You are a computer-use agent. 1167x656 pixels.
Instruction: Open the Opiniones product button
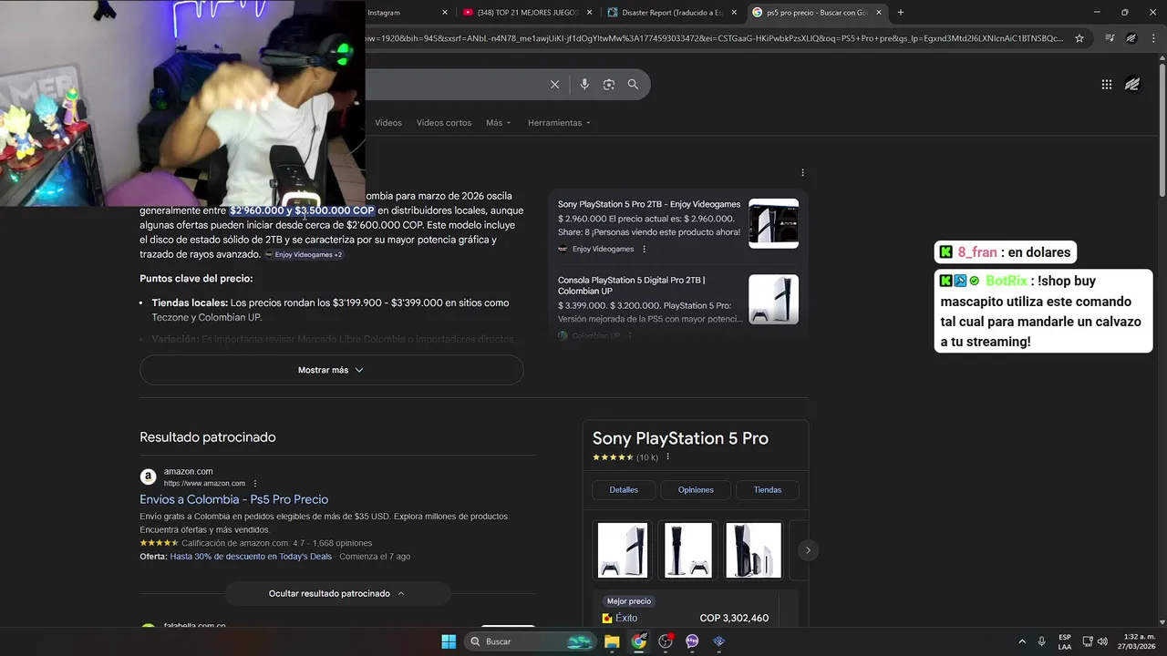[696, 490]
